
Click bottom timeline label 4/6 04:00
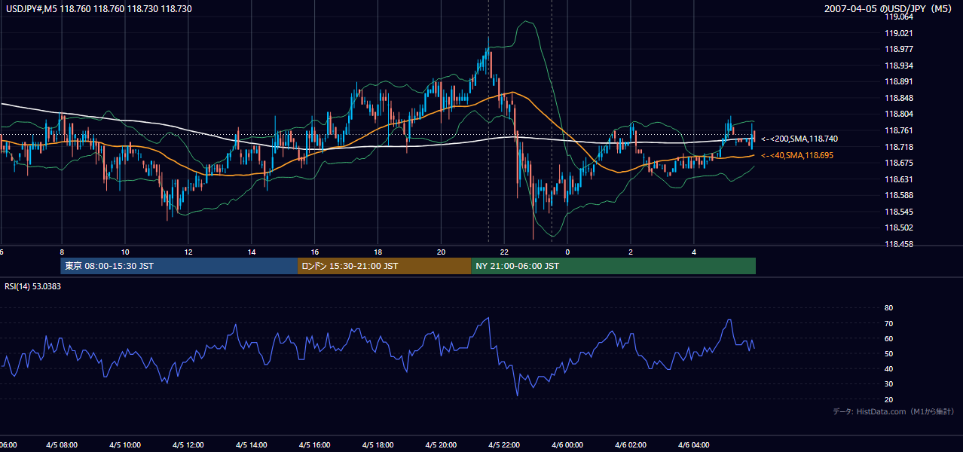695,445
